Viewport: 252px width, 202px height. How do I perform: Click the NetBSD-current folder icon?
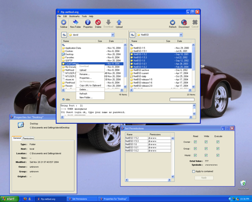click(132, 73)
